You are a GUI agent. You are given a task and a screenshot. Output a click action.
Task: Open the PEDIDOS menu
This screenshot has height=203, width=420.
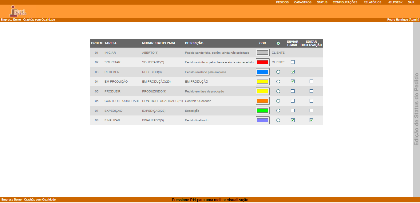pos(282,2)
